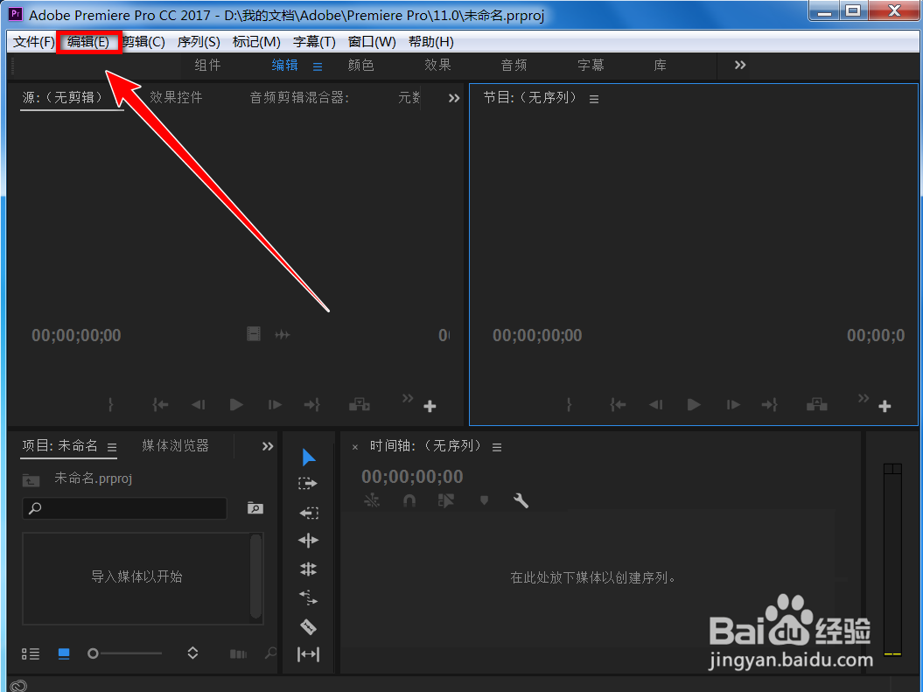
Task: Switch to the 效果 workspace
Action: point(437,65)
